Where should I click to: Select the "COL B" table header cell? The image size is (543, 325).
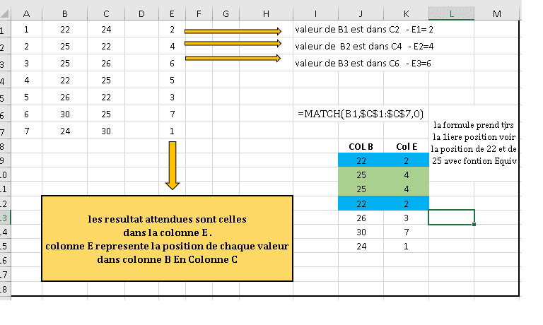pyautogui.click(x=361, y=146)
